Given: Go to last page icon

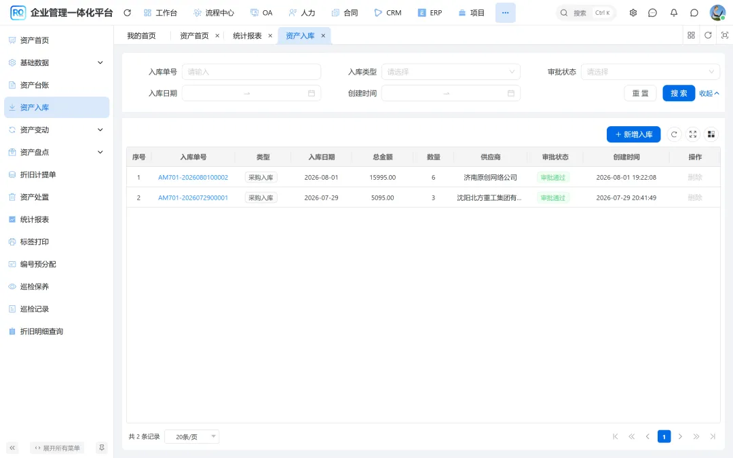Looking at the screenshot, I should (713, 436).
